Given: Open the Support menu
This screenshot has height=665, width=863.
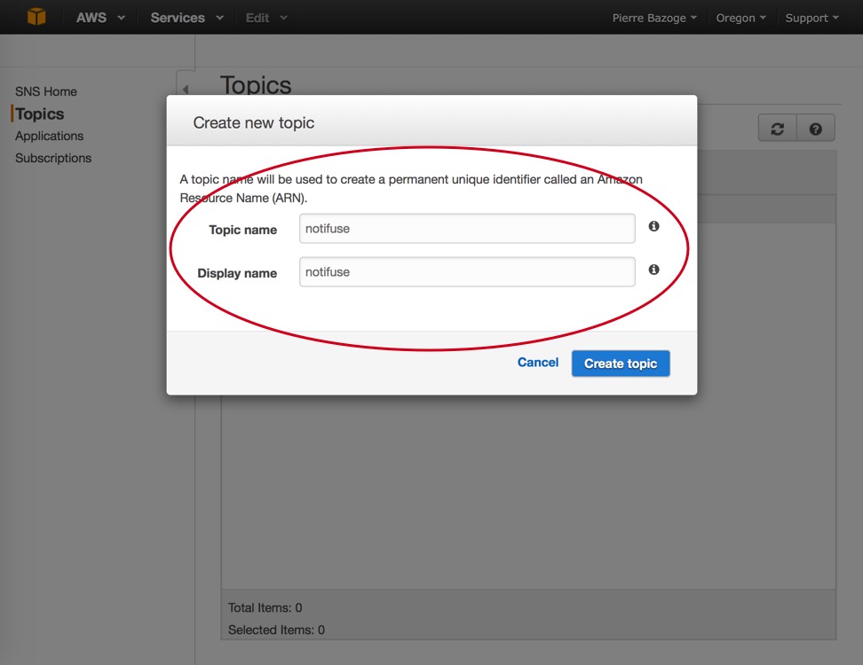Looking at the screenshot, I should tap(812, 18).
